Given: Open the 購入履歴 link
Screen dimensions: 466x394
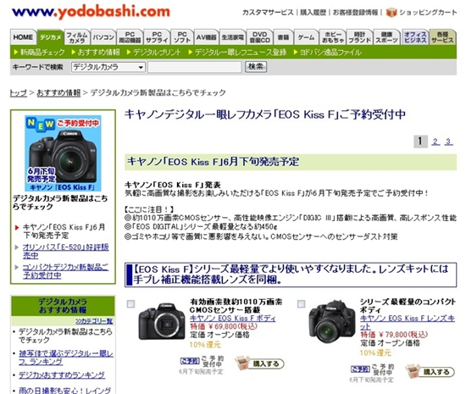Looking at the screenshot, I should tap(313, 13).
